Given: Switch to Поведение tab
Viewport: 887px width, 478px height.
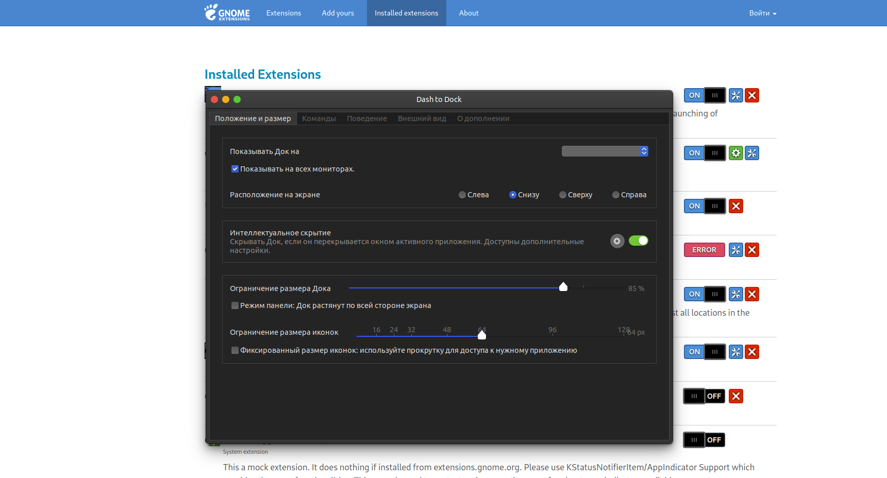Looking at the screenshot, I should click(x=367, y=118).
